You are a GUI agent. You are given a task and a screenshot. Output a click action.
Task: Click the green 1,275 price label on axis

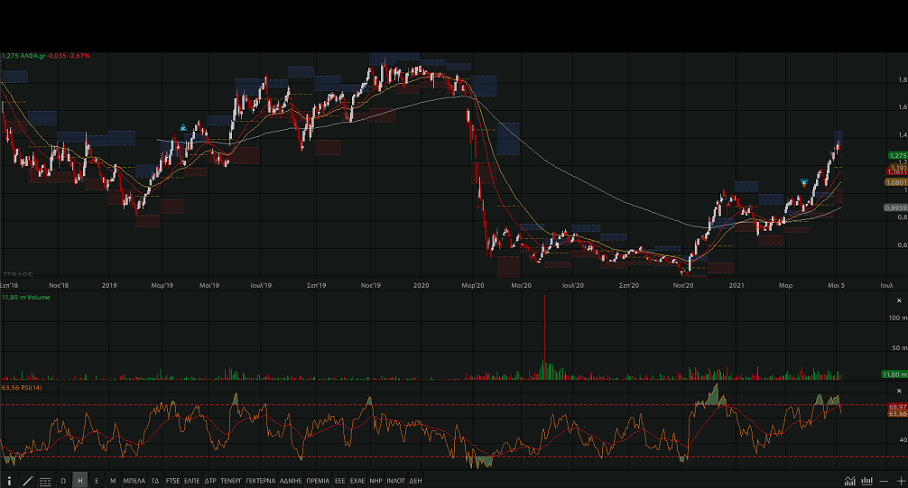click(897, 156)
